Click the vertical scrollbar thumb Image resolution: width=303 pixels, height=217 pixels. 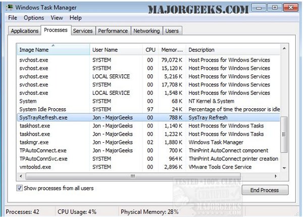point(284,135)
